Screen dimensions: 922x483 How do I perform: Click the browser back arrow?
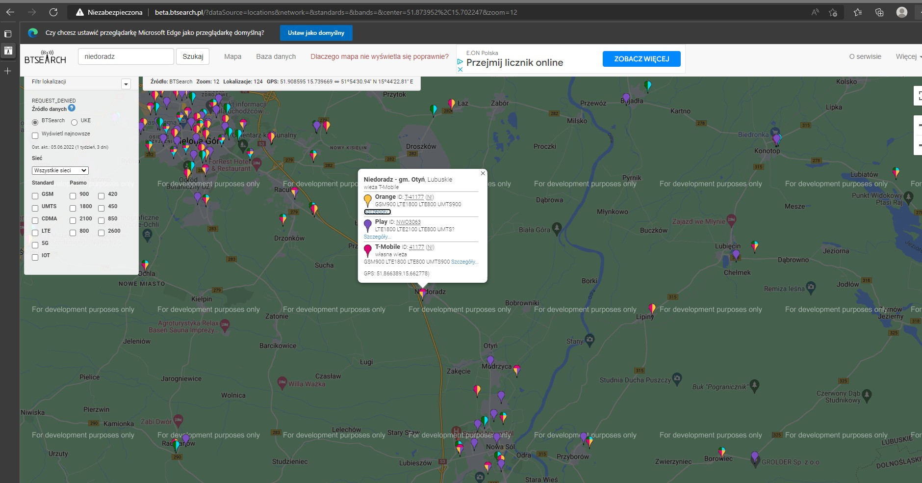tap(10, 12)
